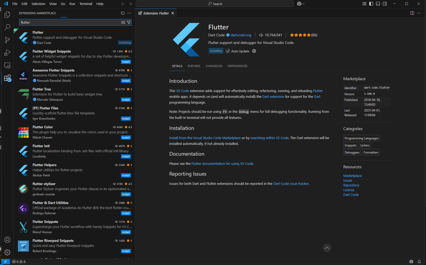Open Copilot status in status bar
Screen dimensions: 426x265
point(411,262)
